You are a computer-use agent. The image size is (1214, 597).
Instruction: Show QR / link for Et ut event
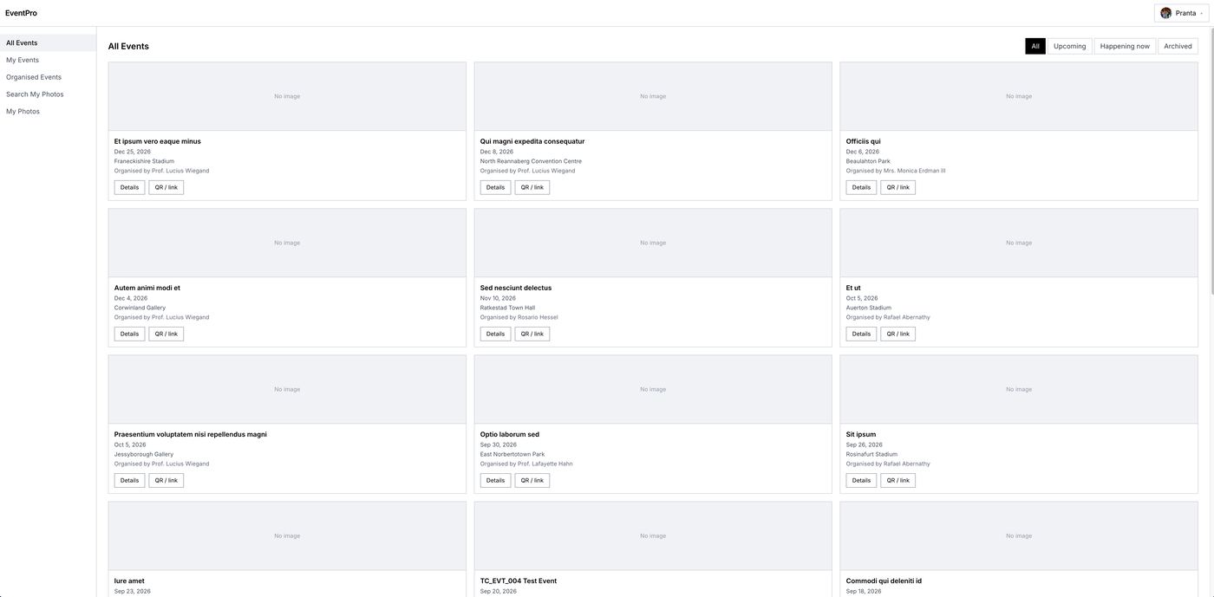pyautogui.click(x=898, y=334)
